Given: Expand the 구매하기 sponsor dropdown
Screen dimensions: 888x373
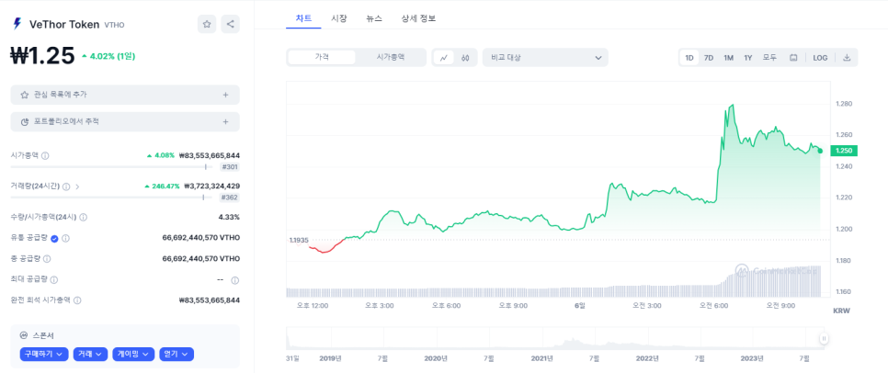Looking at the screenshot, I should pyautogui.click(x=44, y=354).
